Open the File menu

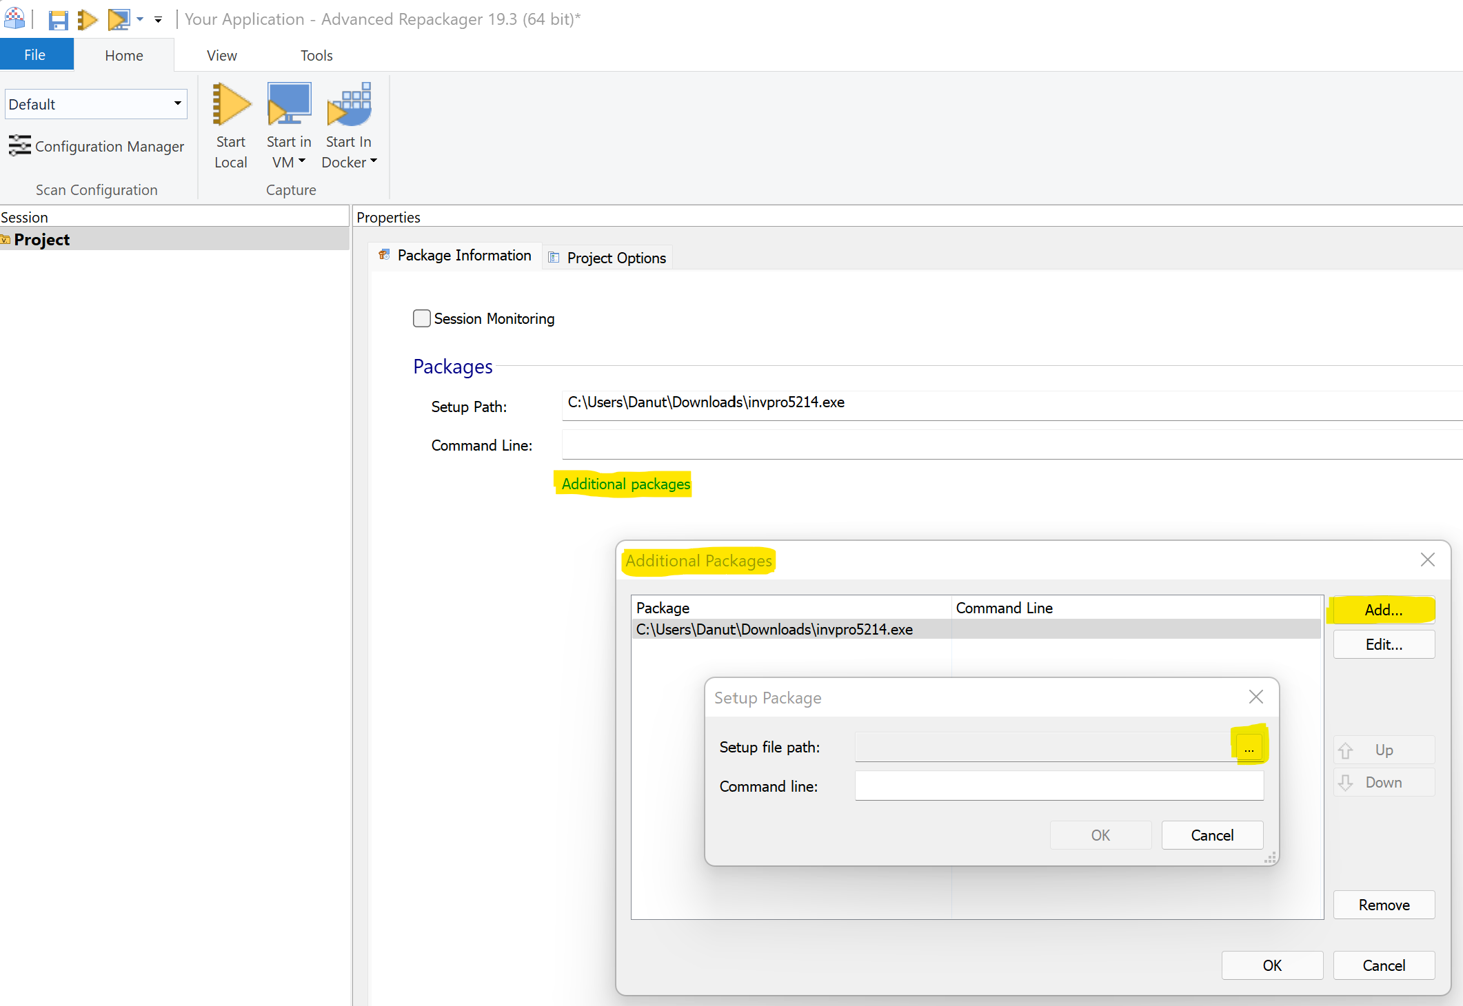(35, 55)
